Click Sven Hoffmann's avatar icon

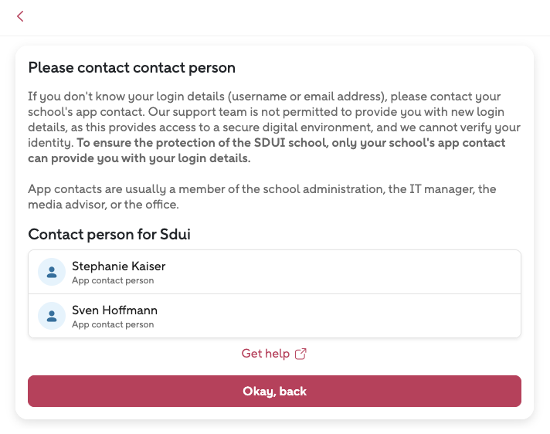click(51, 316)
